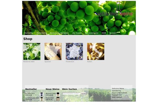Open the Warenkorb menu item
The height and width of the screenshot is (105, 158).
pos(41,33)
